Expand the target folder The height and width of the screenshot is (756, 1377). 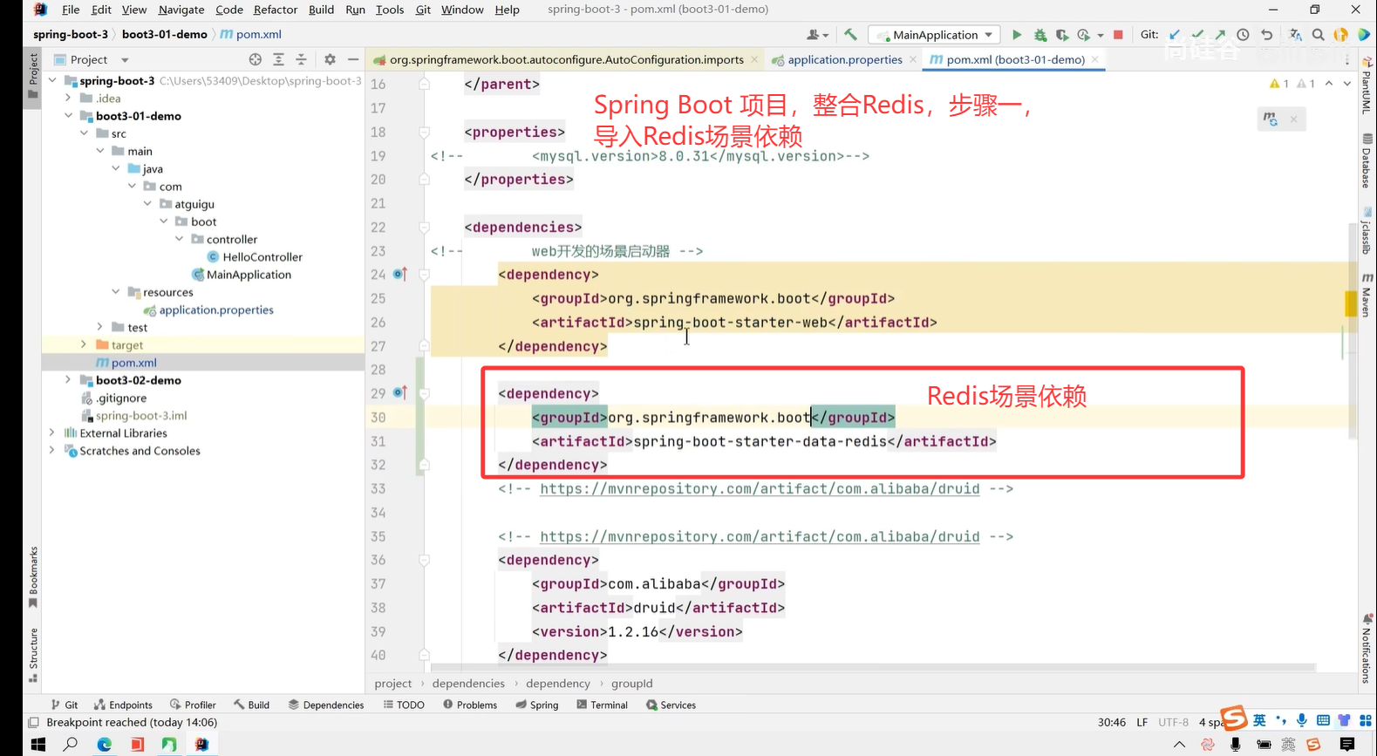tap(85, 344)
